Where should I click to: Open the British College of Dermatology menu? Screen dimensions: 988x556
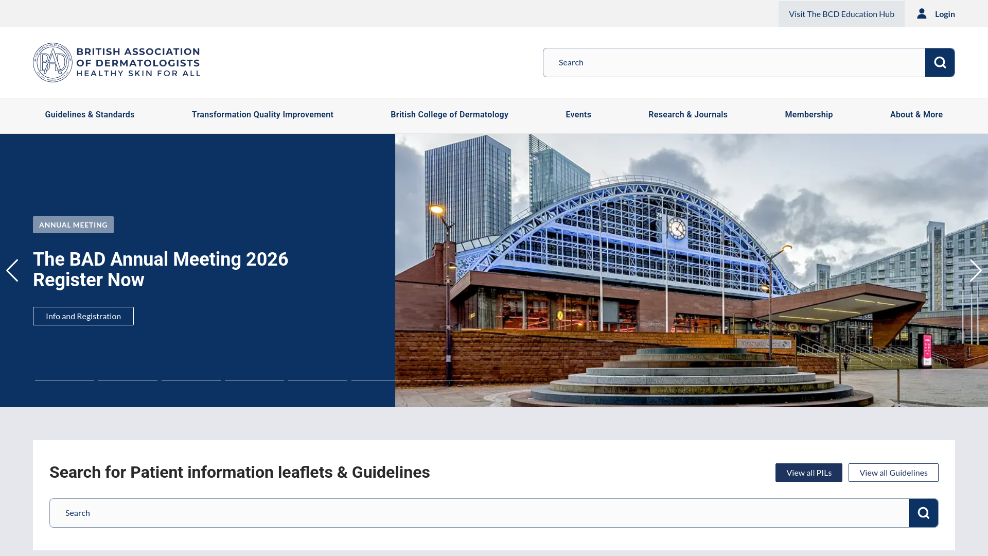coord(449,114)
